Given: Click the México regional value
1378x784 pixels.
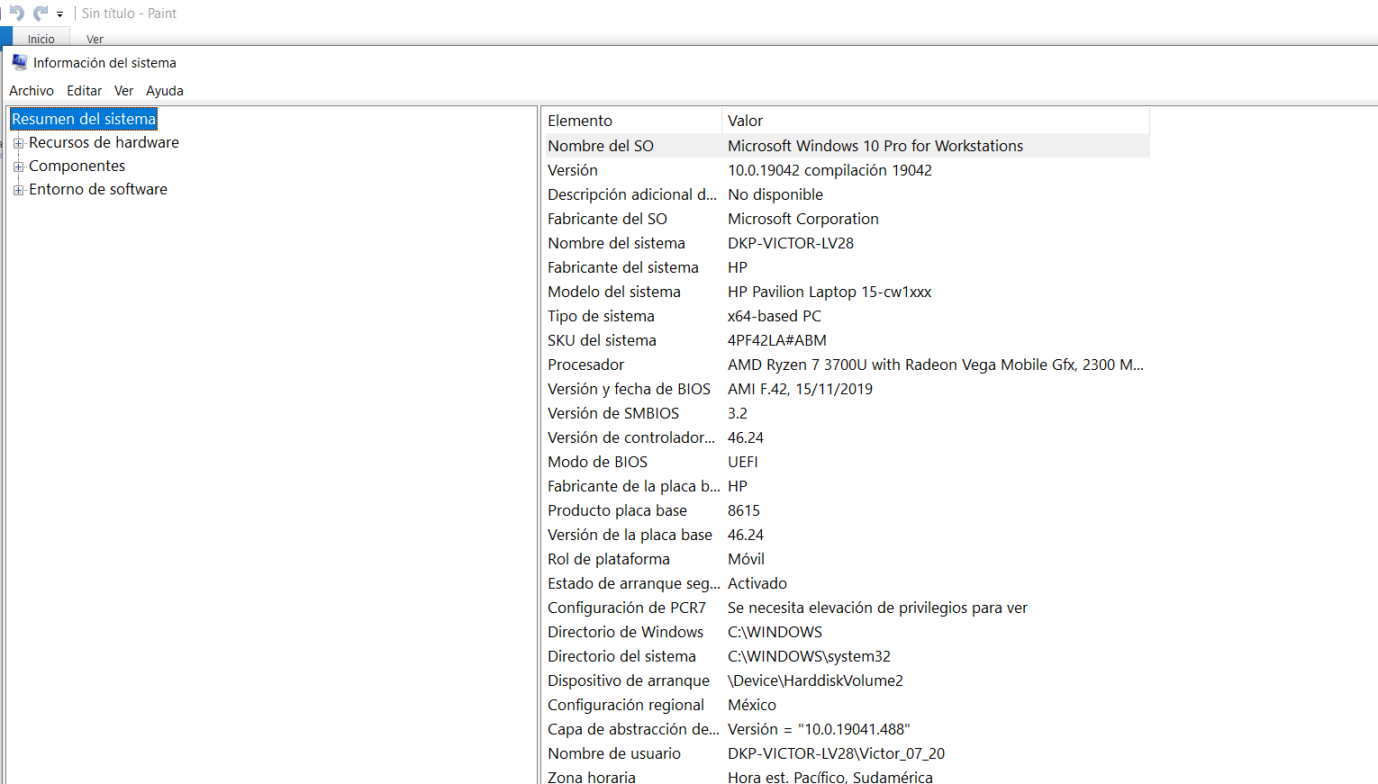Looking at the screenshot, I should (x=752, y=705).
